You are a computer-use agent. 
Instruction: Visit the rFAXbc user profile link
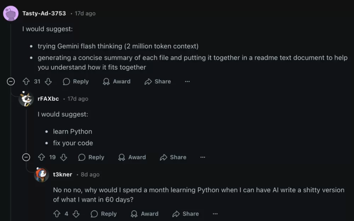coord(48,99)
